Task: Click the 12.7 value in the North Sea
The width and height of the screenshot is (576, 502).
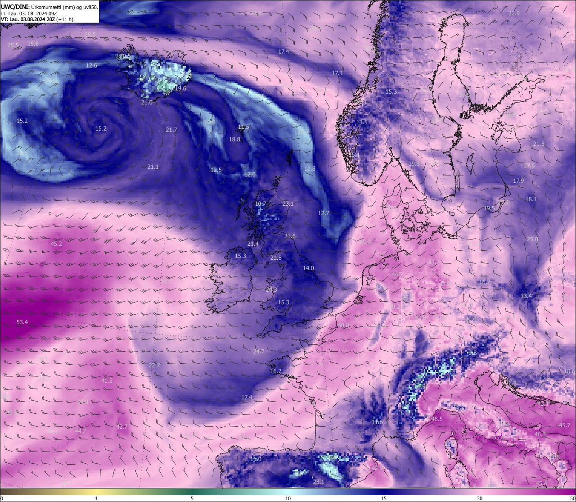Action: pyautogui.click(x=324, y=213)
